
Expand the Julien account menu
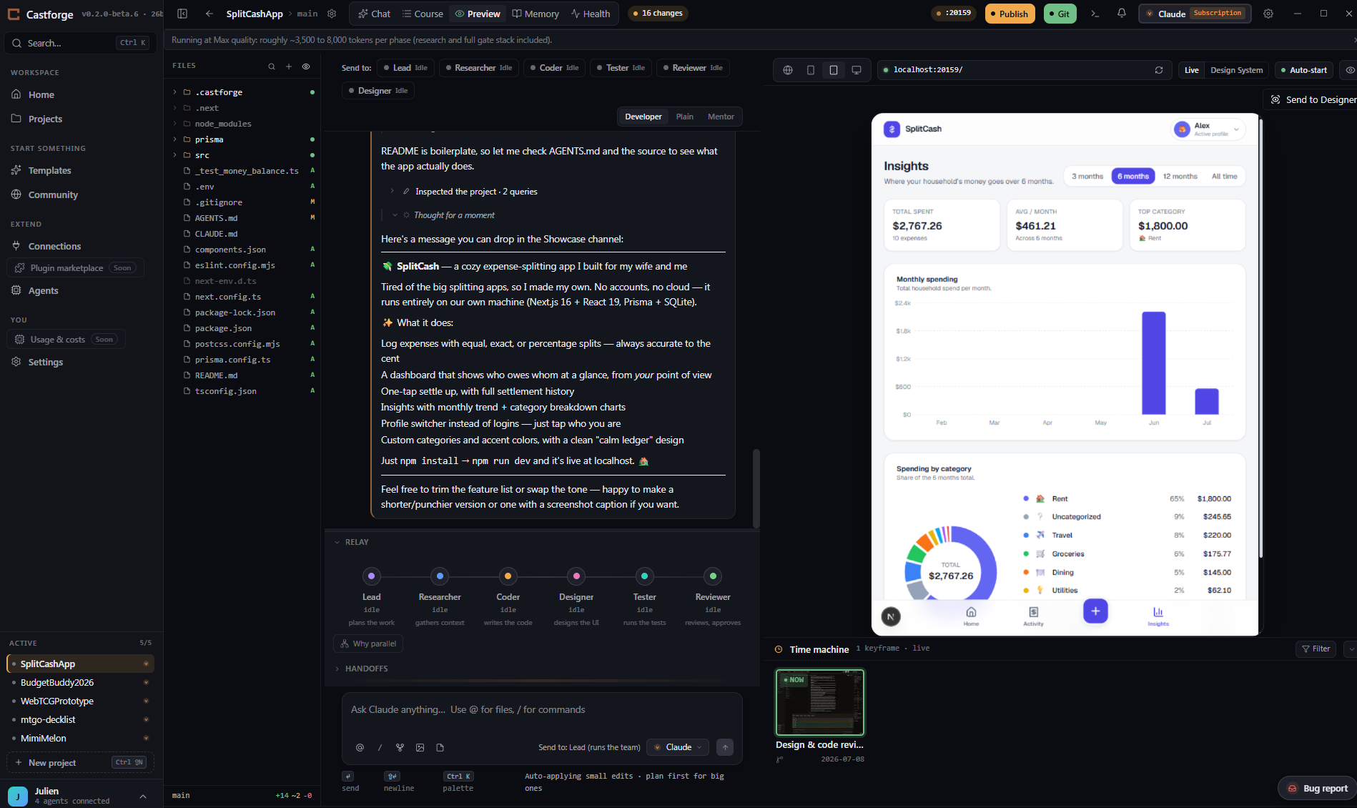143,796
